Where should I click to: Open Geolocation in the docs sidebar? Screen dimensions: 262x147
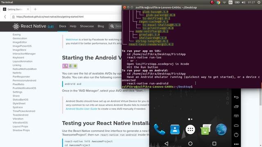(20, 38)
